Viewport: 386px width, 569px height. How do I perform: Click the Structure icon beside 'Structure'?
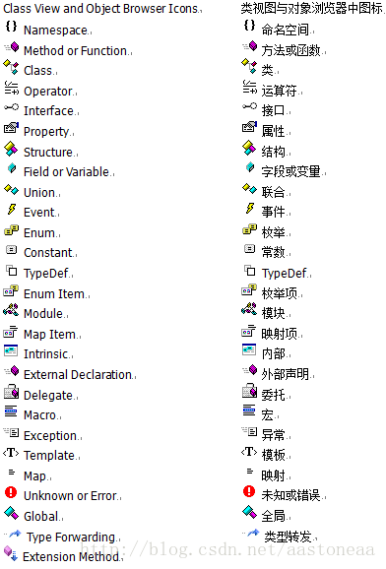11,149
